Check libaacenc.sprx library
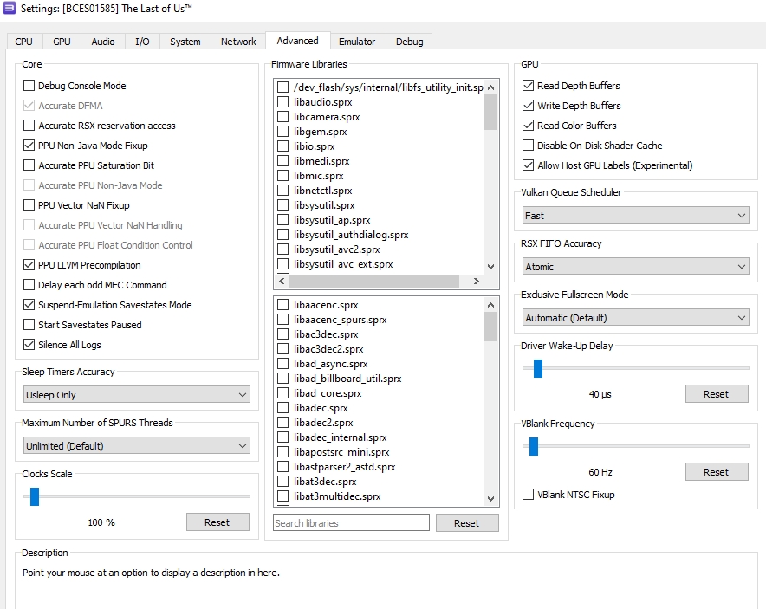The height and width of the screenshot is (609, 766). click(x=282, y=305)
